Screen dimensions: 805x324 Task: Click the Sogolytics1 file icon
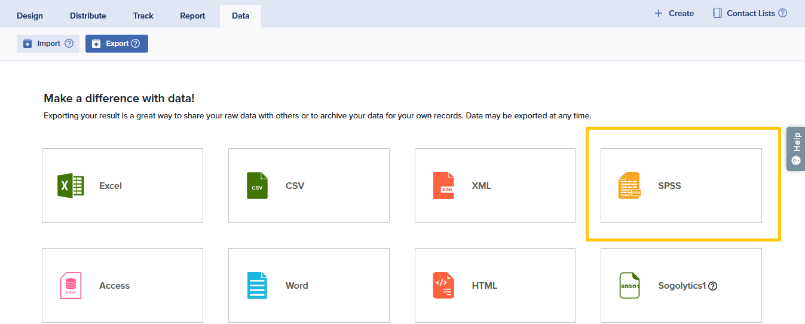coord(629,286)
